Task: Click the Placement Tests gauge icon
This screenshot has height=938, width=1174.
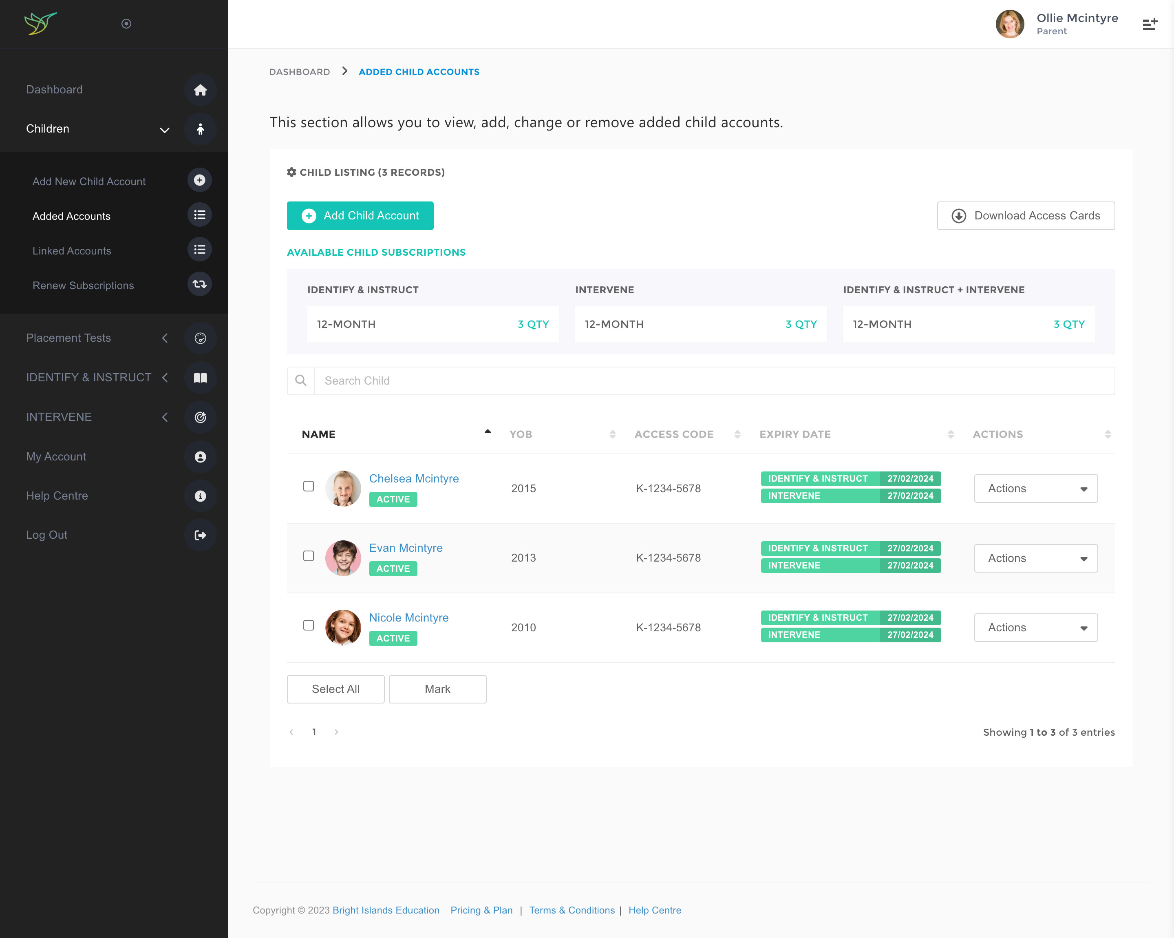Action: 200,338
